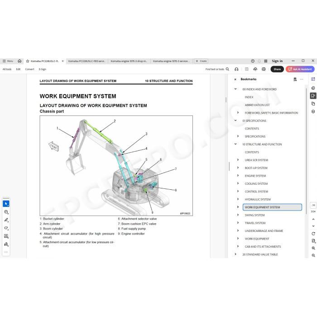Go to the next page arrow
This screenshot has height=317, width=317.
313,226
